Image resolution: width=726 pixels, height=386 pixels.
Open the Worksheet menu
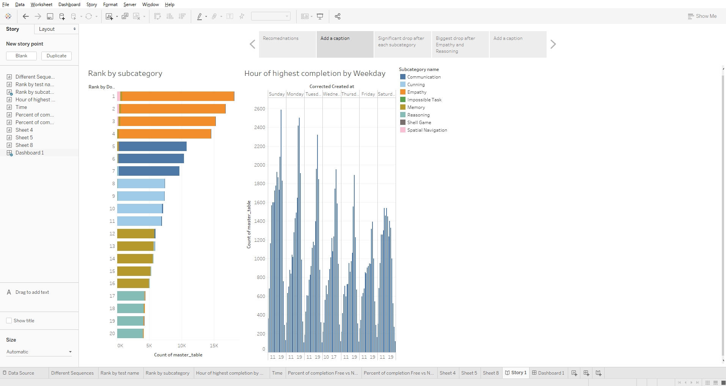(x=41, y=5)
